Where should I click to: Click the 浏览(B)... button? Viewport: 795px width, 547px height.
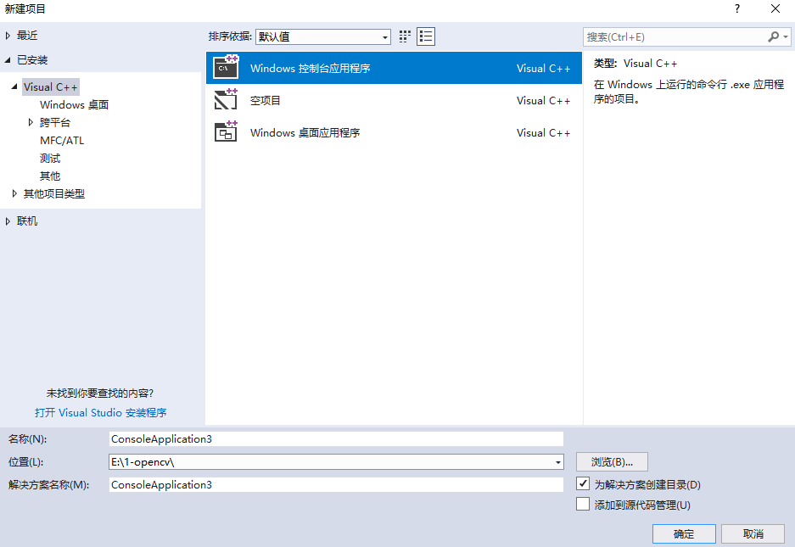612,462
